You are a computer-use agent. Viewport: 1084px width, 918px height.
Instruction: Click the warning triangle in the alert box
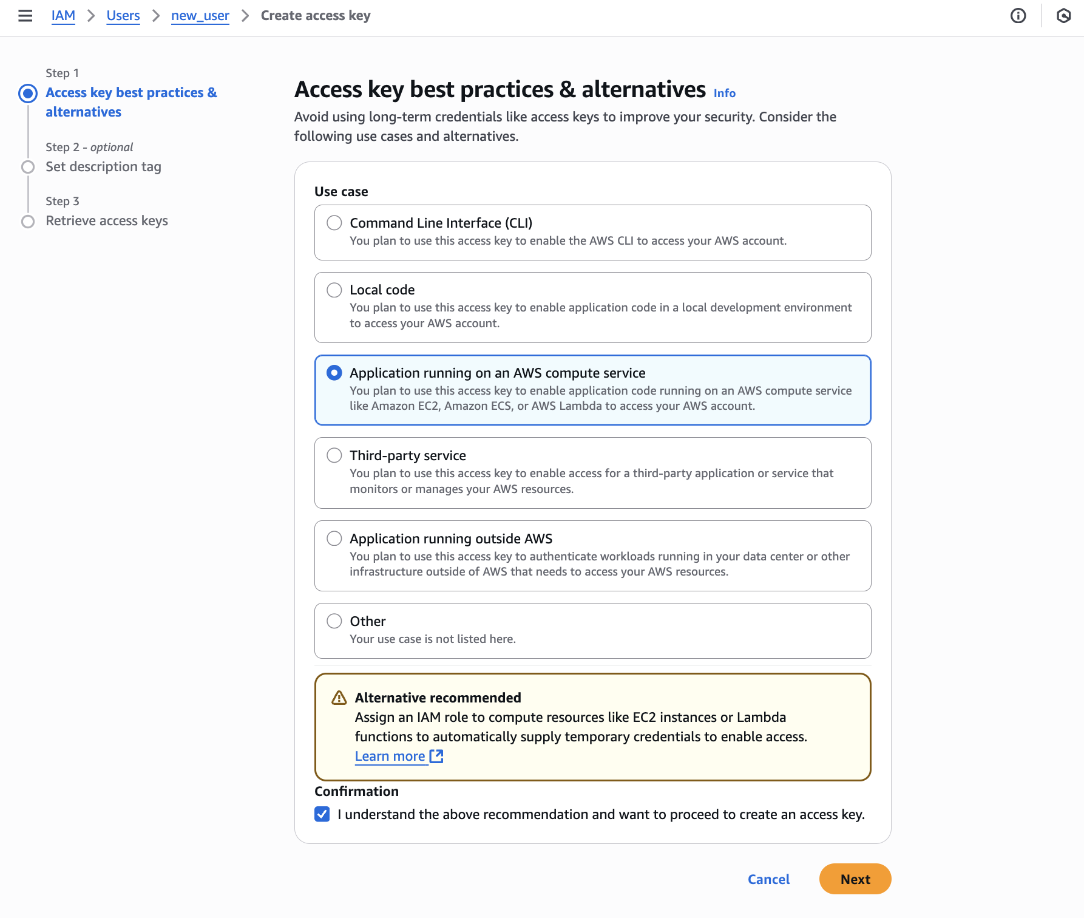[339, 698]
